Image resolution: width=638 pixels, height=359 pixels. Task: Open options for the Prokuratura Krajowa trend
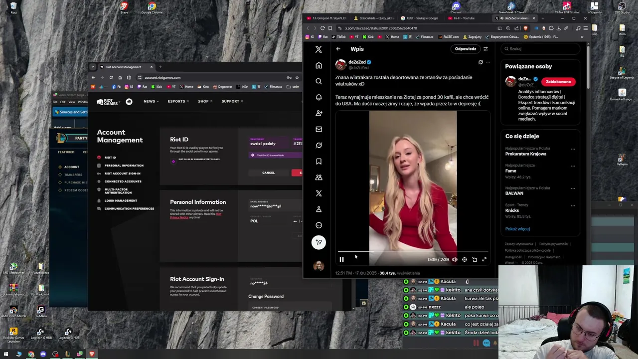click(573, 149)
